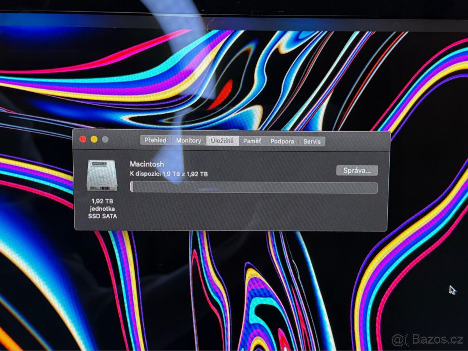
Task: Click the hard drive disk icon
Action: point(102,175)
